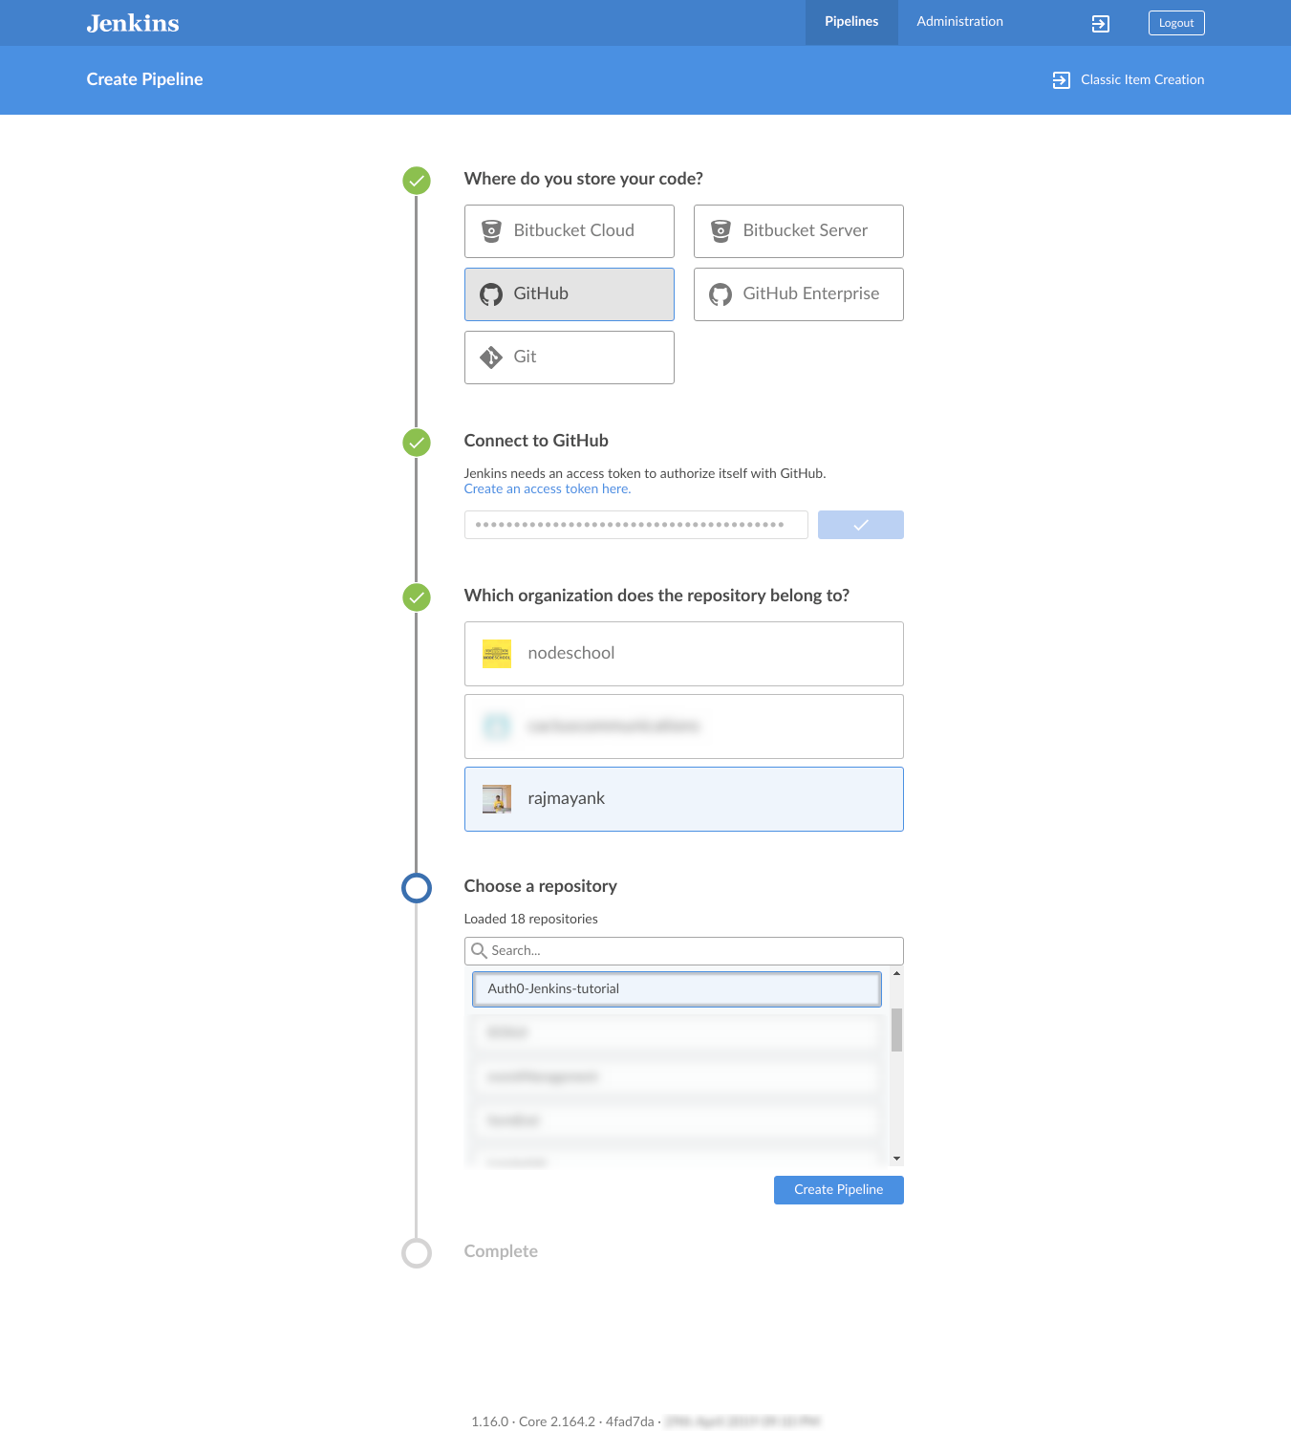
Task: Click the go-to-classic icon in header
Action: [1101, 24]
